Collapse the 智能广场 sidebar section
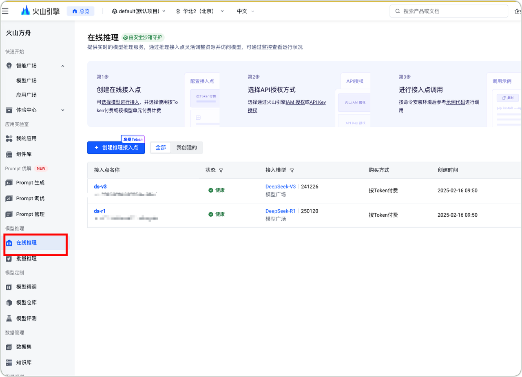This screenshot has height=377, width=522. pyautogui.click(x=63, y=66)
